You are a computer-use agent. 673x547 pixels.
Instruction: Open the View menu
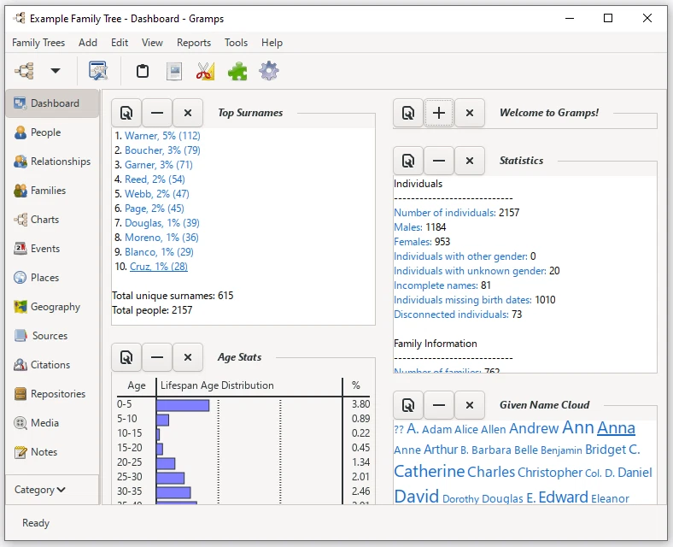tap(152, 43)
